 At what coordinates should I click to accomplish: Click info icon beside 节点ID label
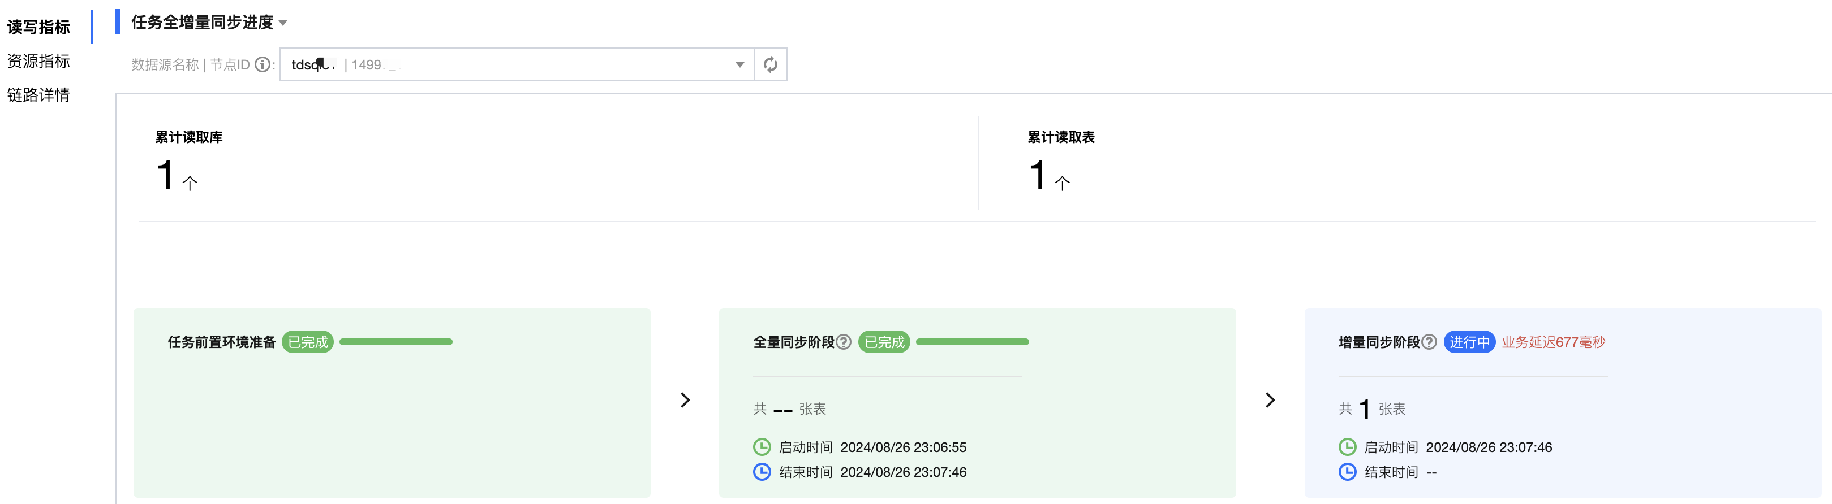(263, 64)
